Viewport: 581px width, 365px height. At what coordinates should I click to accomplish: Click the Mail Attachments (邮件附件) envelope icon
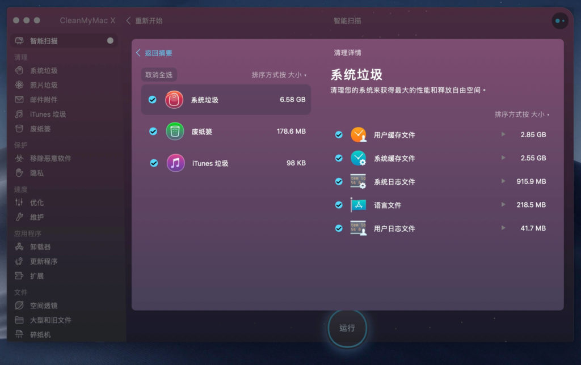tap(19, 99)
